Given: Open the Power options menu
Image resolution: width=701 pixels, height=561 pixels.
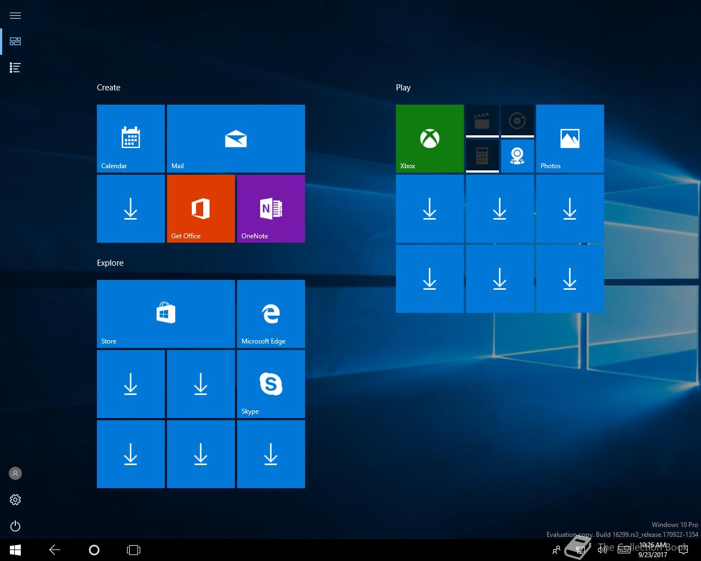Looking at the screenshot, I should pyautogui.click(x=15, y=526).
